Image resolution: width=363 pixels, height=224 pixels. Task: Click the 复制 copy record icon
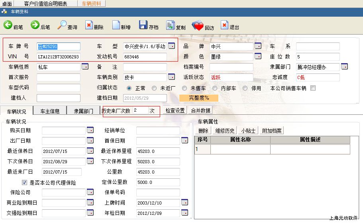(x=170, y=25)
